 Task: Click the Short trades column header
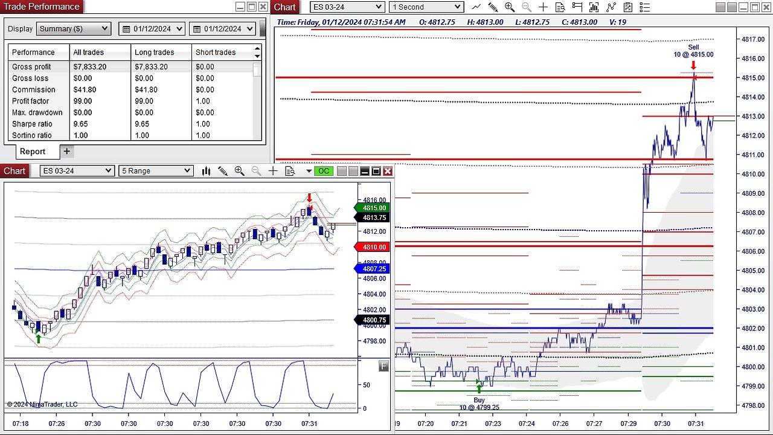pos(222,52)
